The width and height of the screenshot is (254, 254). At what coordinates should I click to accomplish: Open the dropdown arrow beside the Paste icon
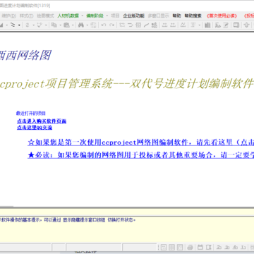[x=73, y=25]
